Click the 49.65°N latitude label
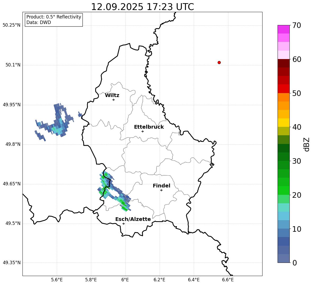This screenshot has height=285, width=313. [x=12, y=184]
